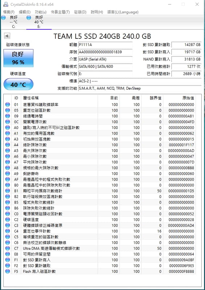Click the blue status orb for attribute C7
The image size is (205, 290).
tap(8, 248)
